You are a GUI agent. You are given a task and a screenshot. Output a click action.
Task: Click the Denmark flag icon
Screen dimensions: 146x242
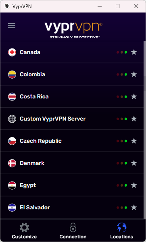click(x=12, y=163)
